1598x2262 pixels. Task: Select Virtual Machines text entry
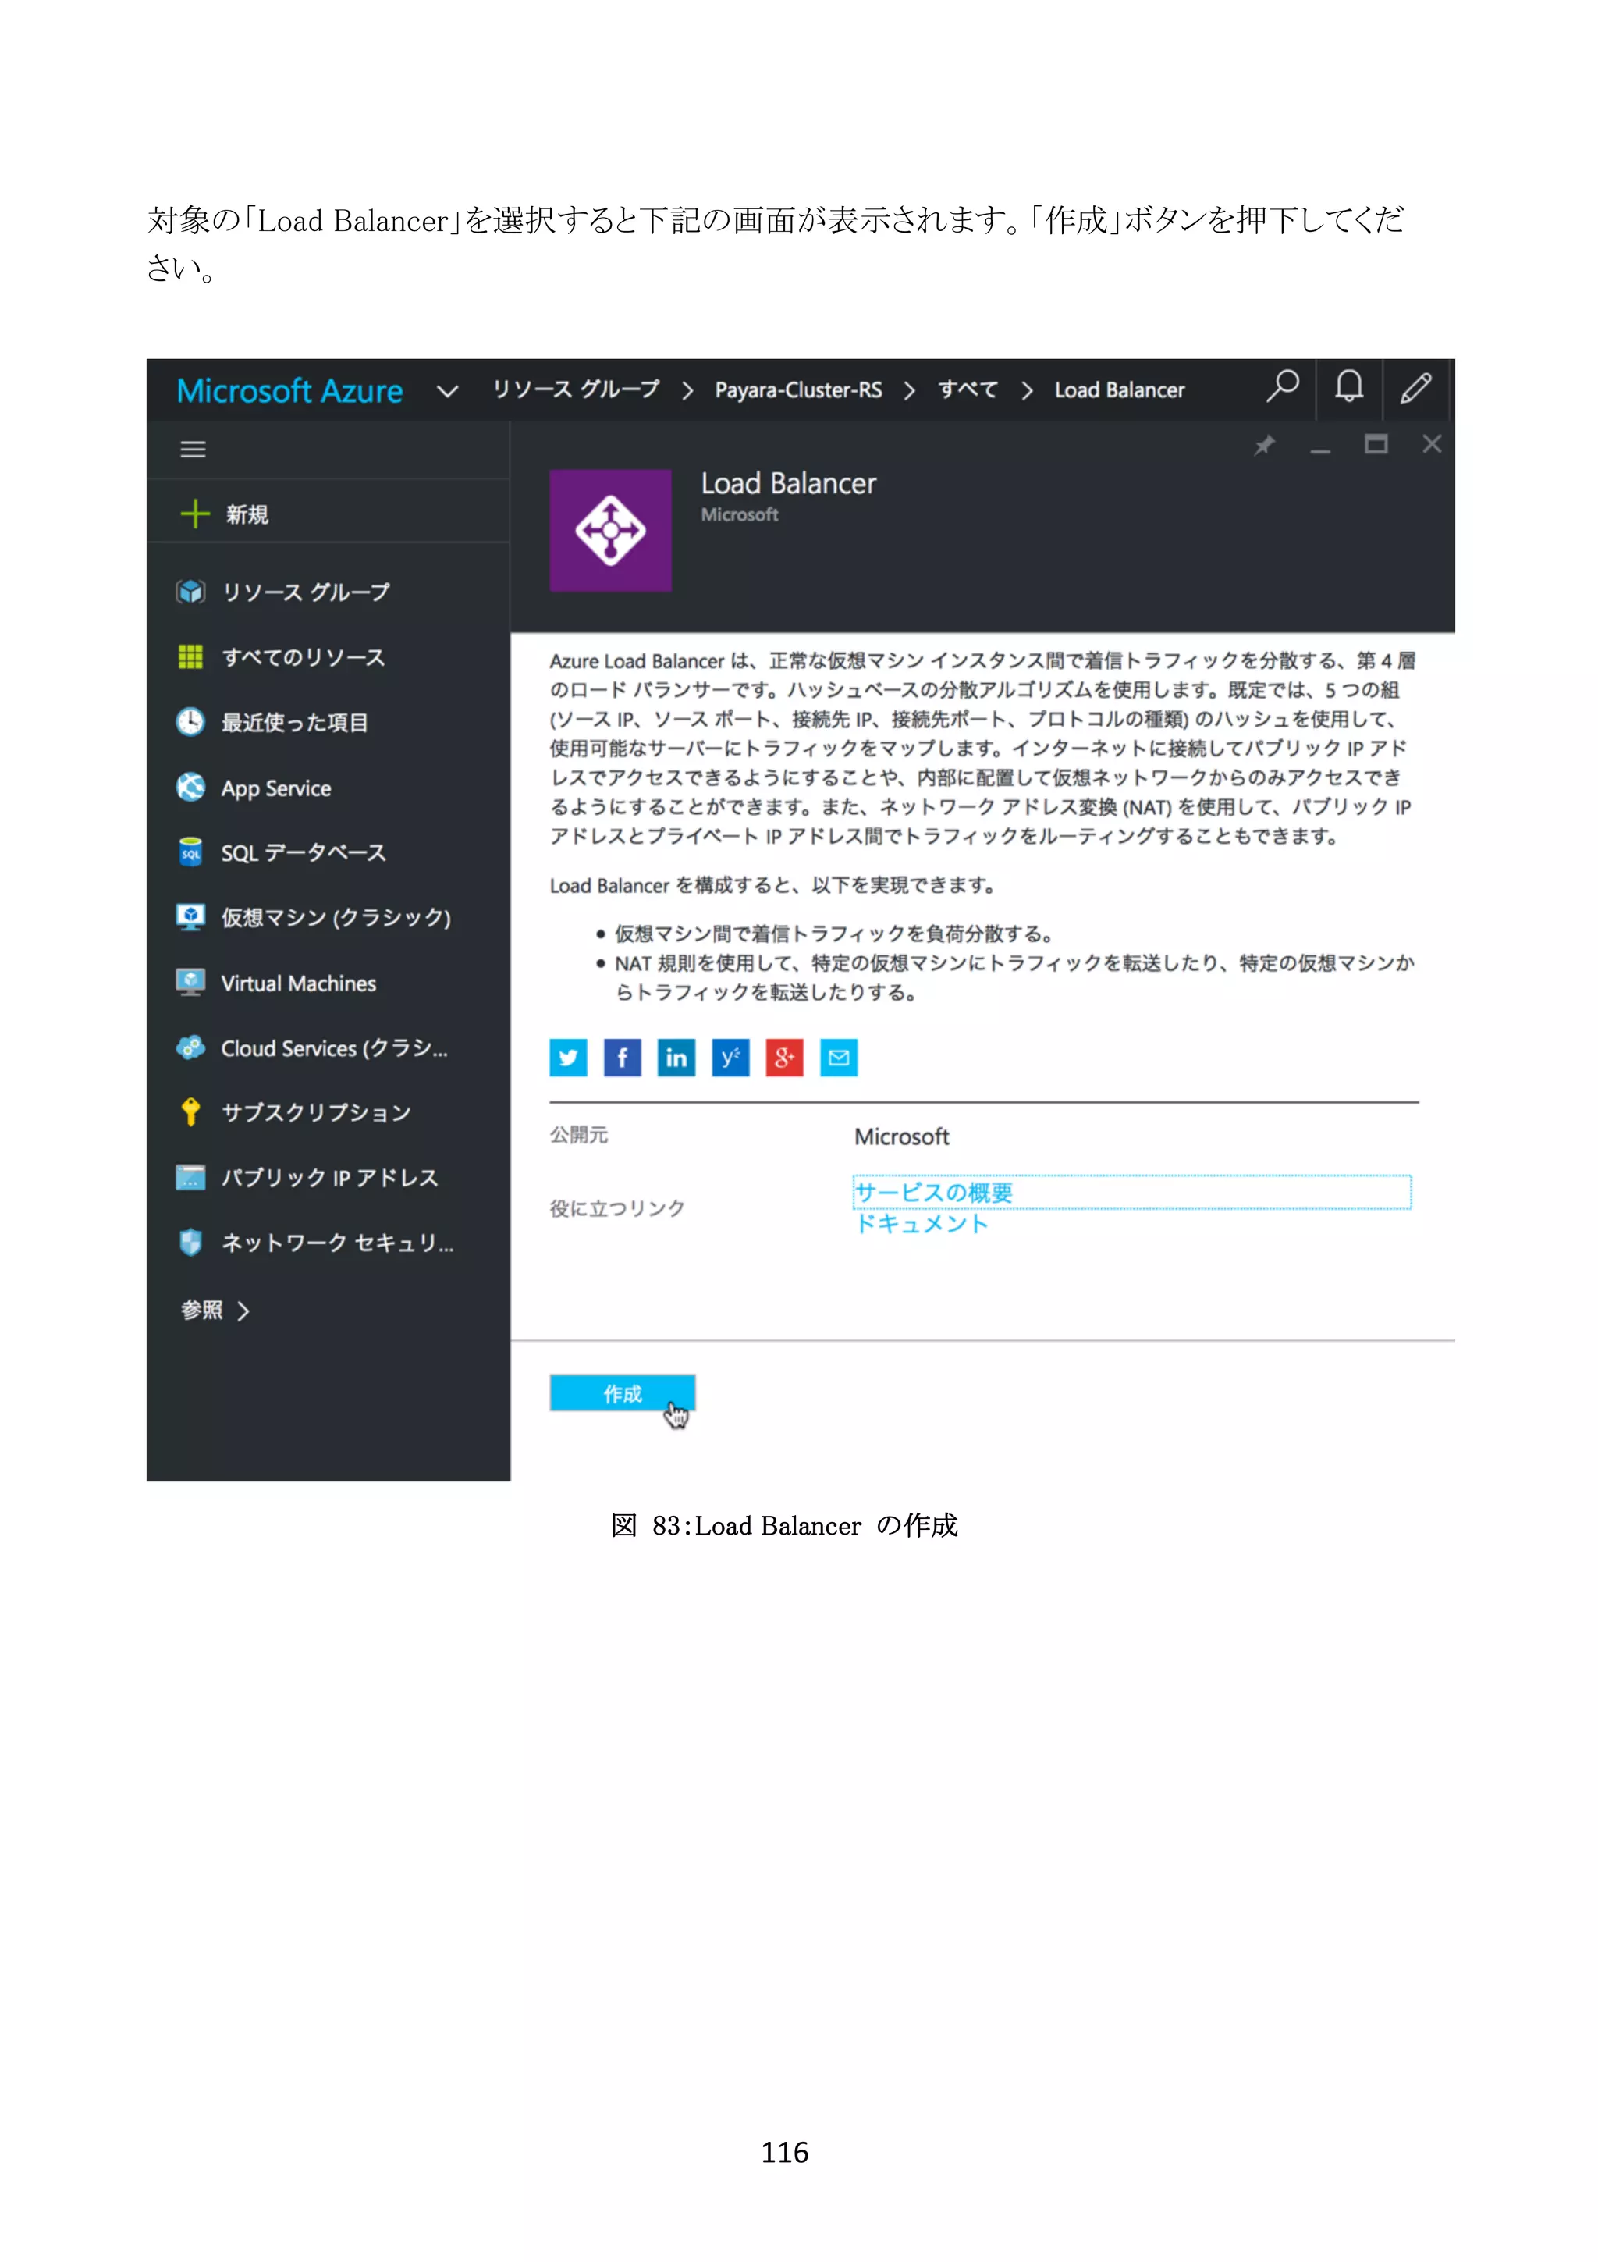click(x=298, y=983)
